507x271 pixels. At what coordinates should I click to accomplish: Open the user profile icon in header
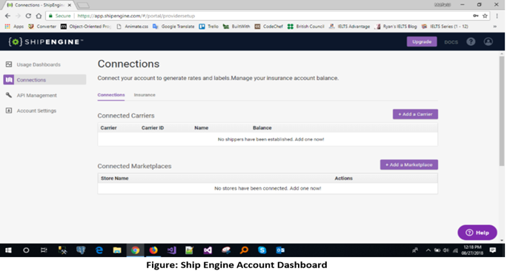pyautogui.click(x=488, y=41)
